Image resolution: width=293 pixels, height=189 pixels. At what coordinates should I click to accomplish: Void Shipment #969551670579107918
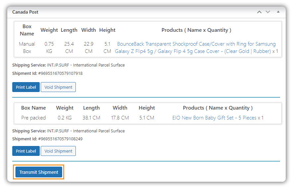point(58,87)
